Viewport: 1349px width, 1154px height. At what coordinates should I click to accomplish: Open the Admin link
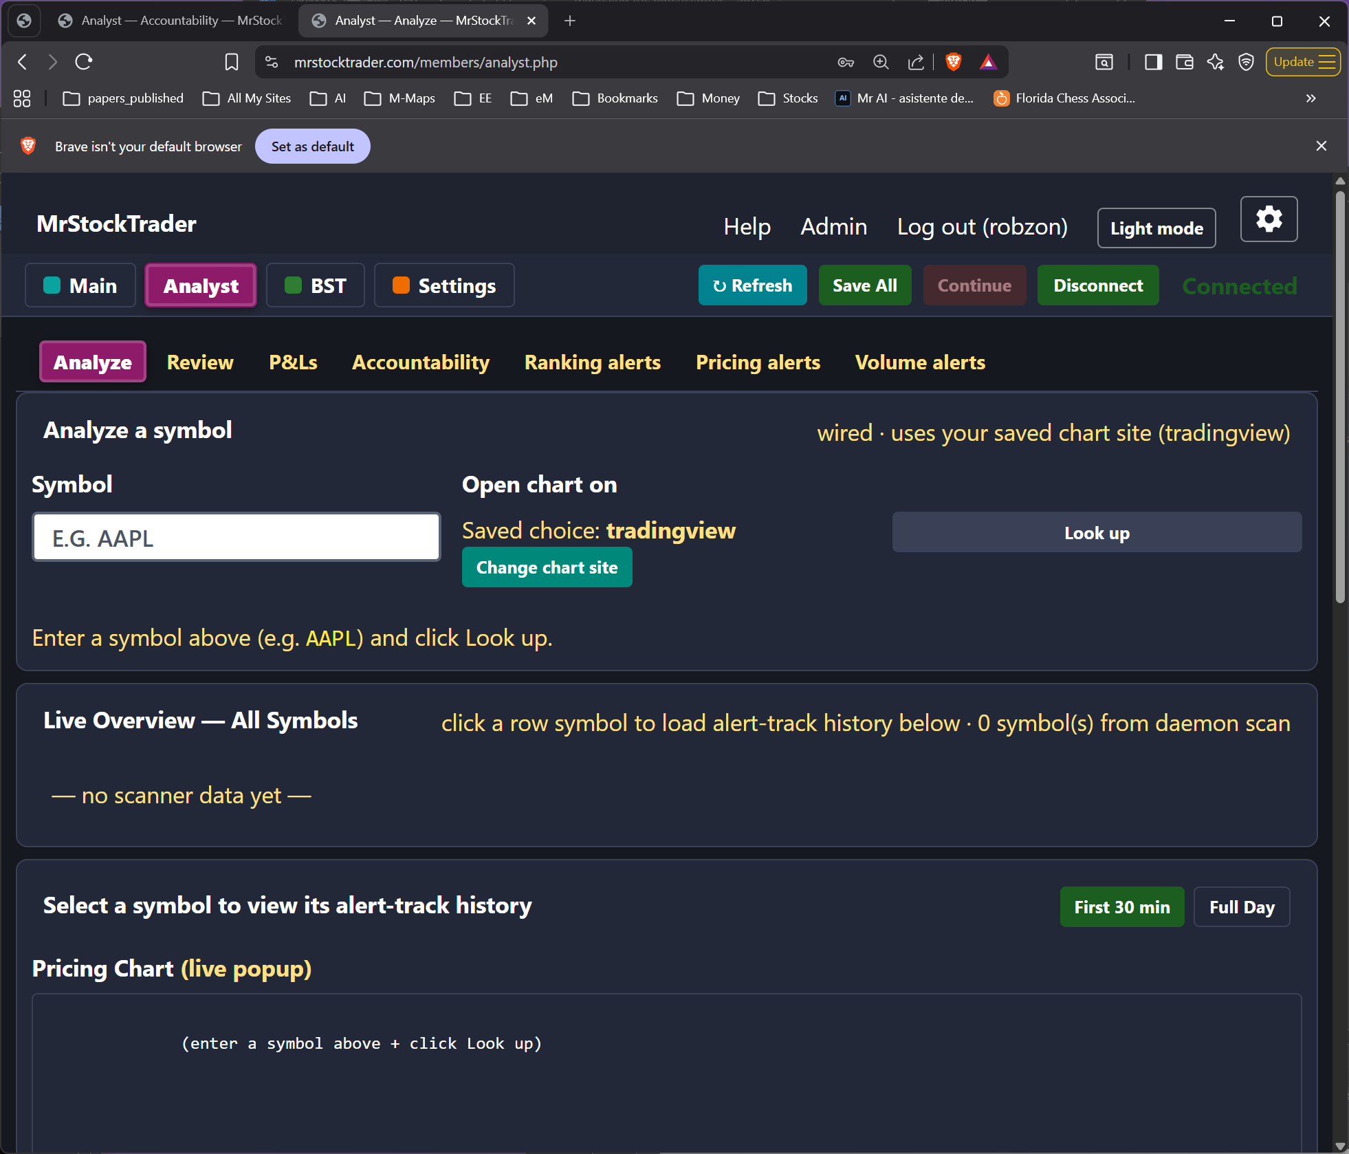click(833, 226)
